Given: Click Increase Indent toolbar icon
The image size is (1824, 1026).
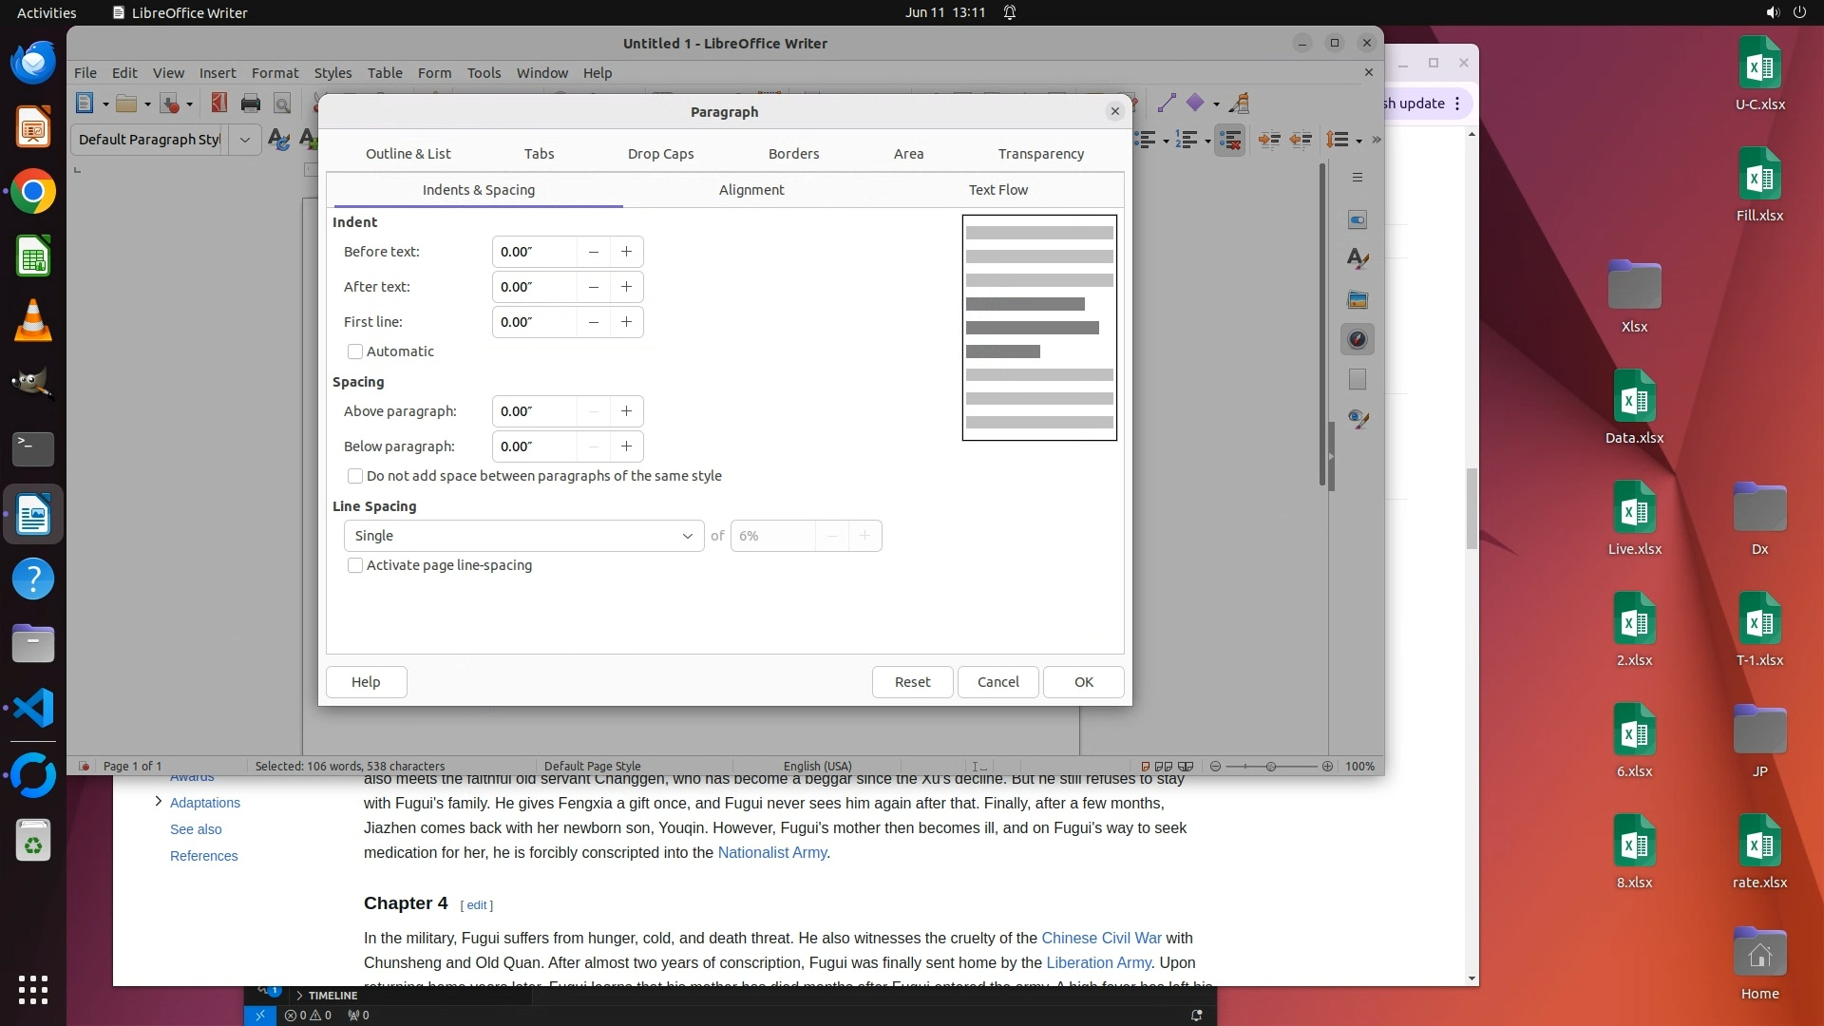Looking at the screenshot, I should tap(1268, 141).
